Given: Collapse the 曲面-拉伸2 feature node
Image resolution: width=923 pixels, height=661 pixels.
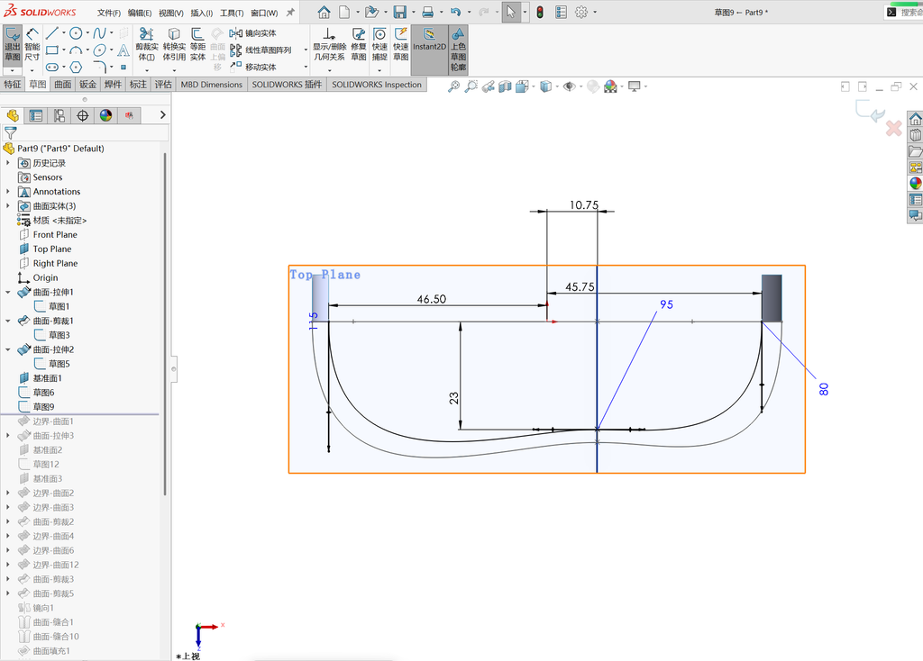Looking at the screenshot, I should (7, 349).
